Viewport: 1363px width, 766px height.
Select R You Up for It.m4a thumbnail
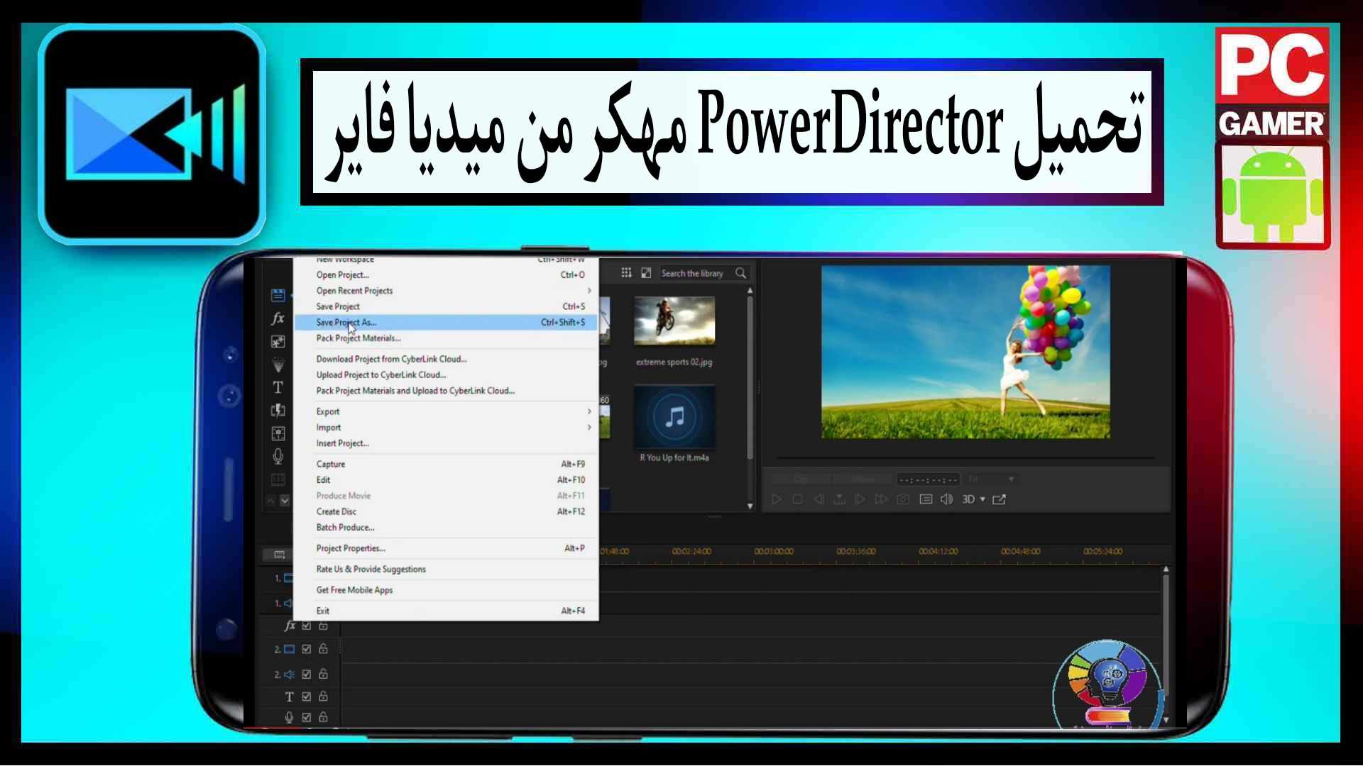click(x=674, y=416)
